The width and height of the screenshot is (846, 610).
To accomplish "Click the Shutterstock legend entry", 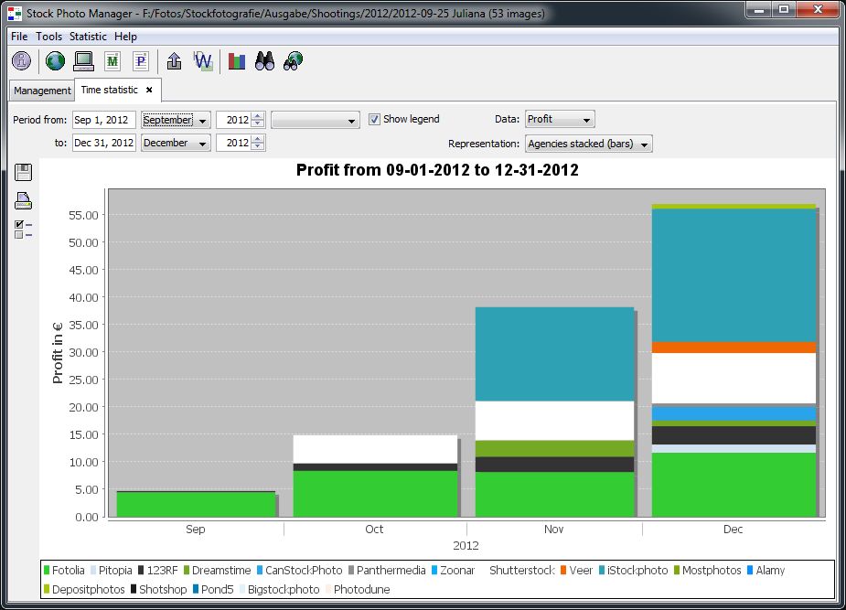I will click(x=522, y=570).
